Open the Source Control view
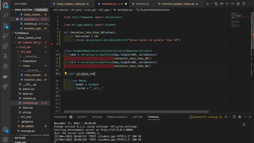 point(5,25)
